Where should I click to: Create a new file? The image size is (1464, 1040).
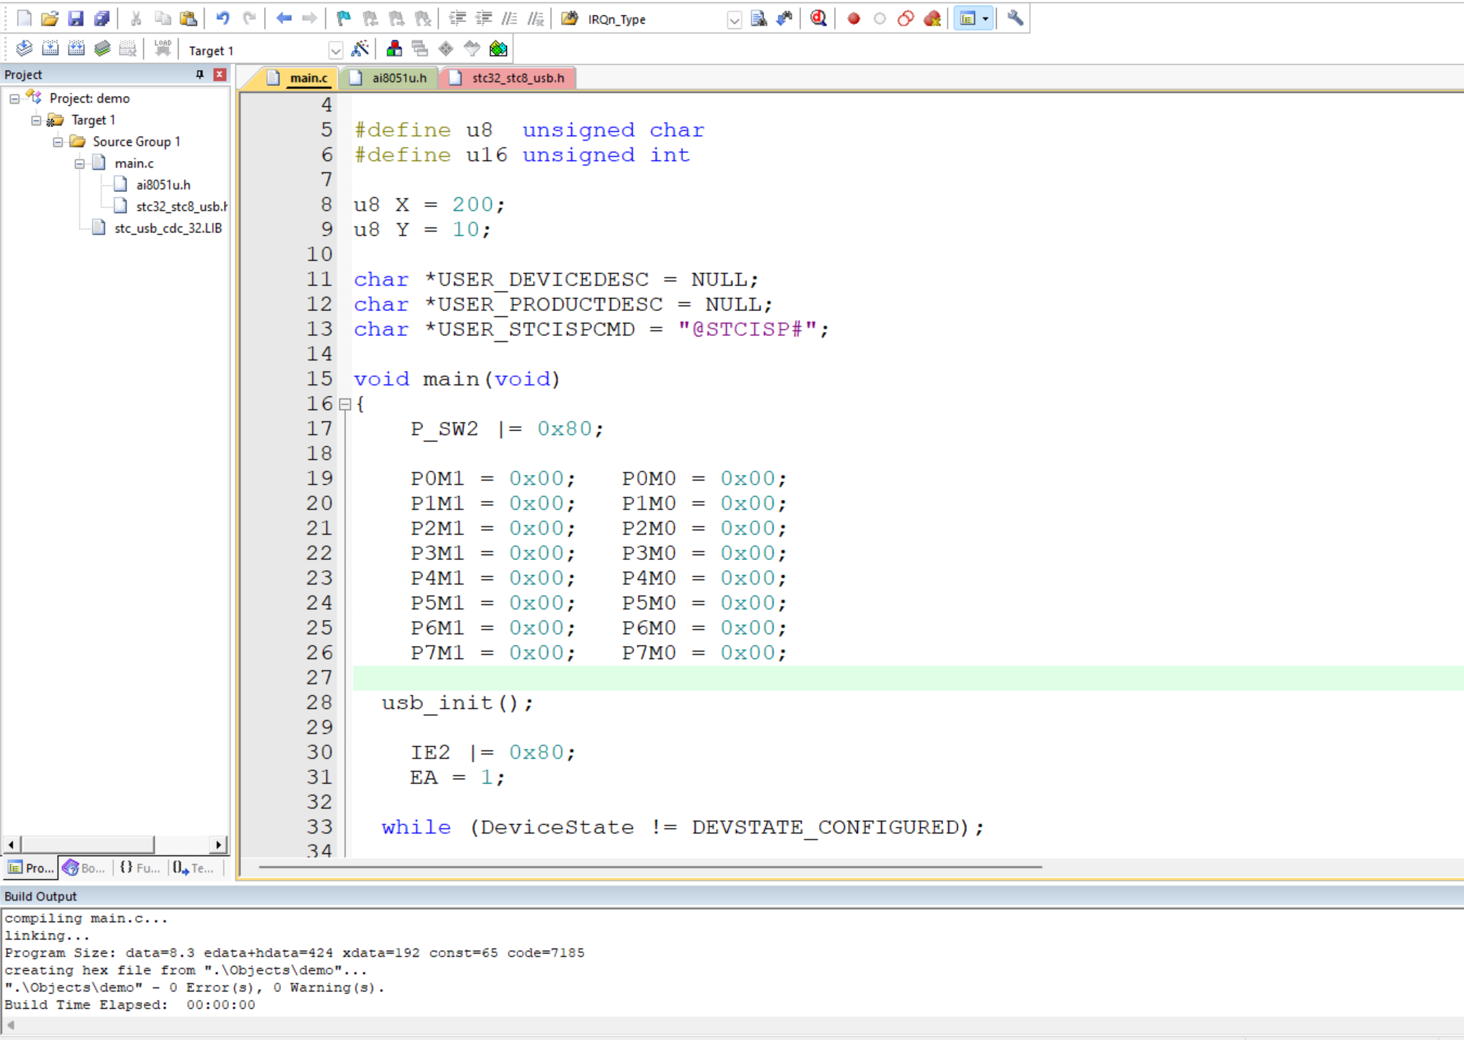point(24,19)
